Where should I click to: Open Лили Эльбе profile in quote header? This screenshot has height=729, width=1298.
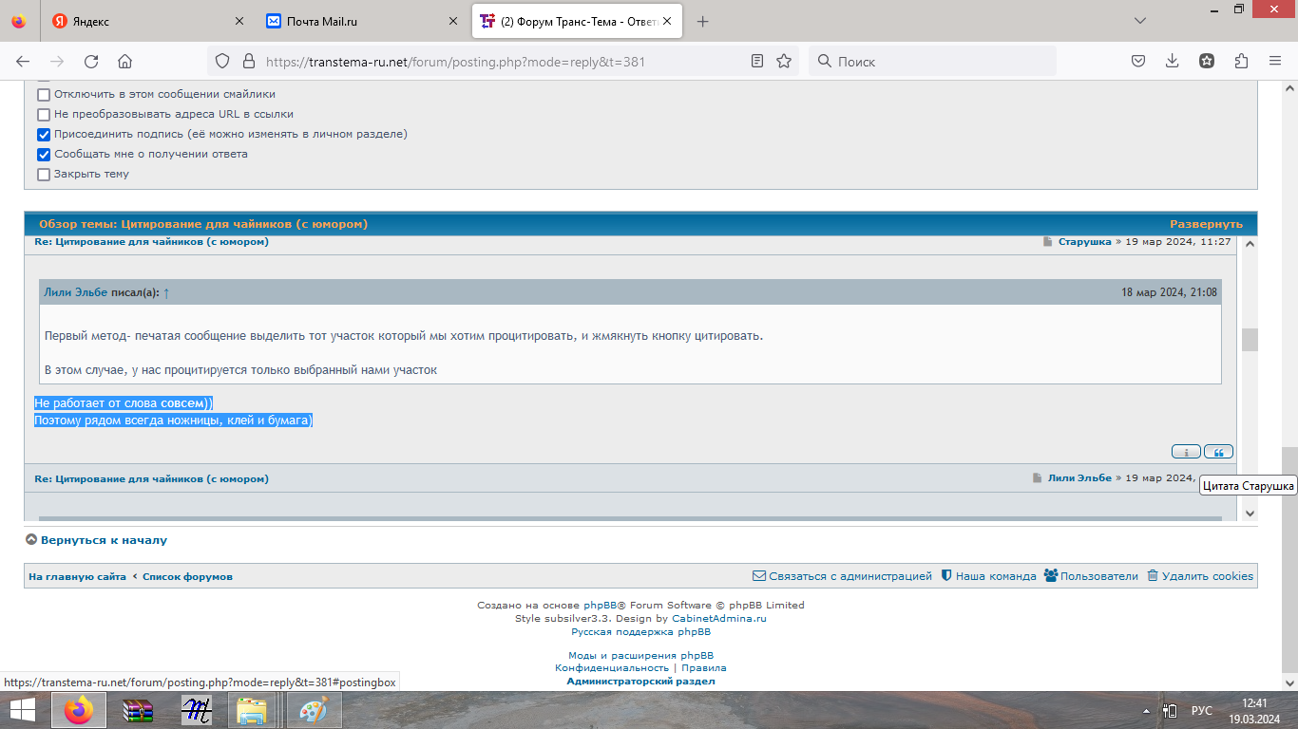point(76,292)
